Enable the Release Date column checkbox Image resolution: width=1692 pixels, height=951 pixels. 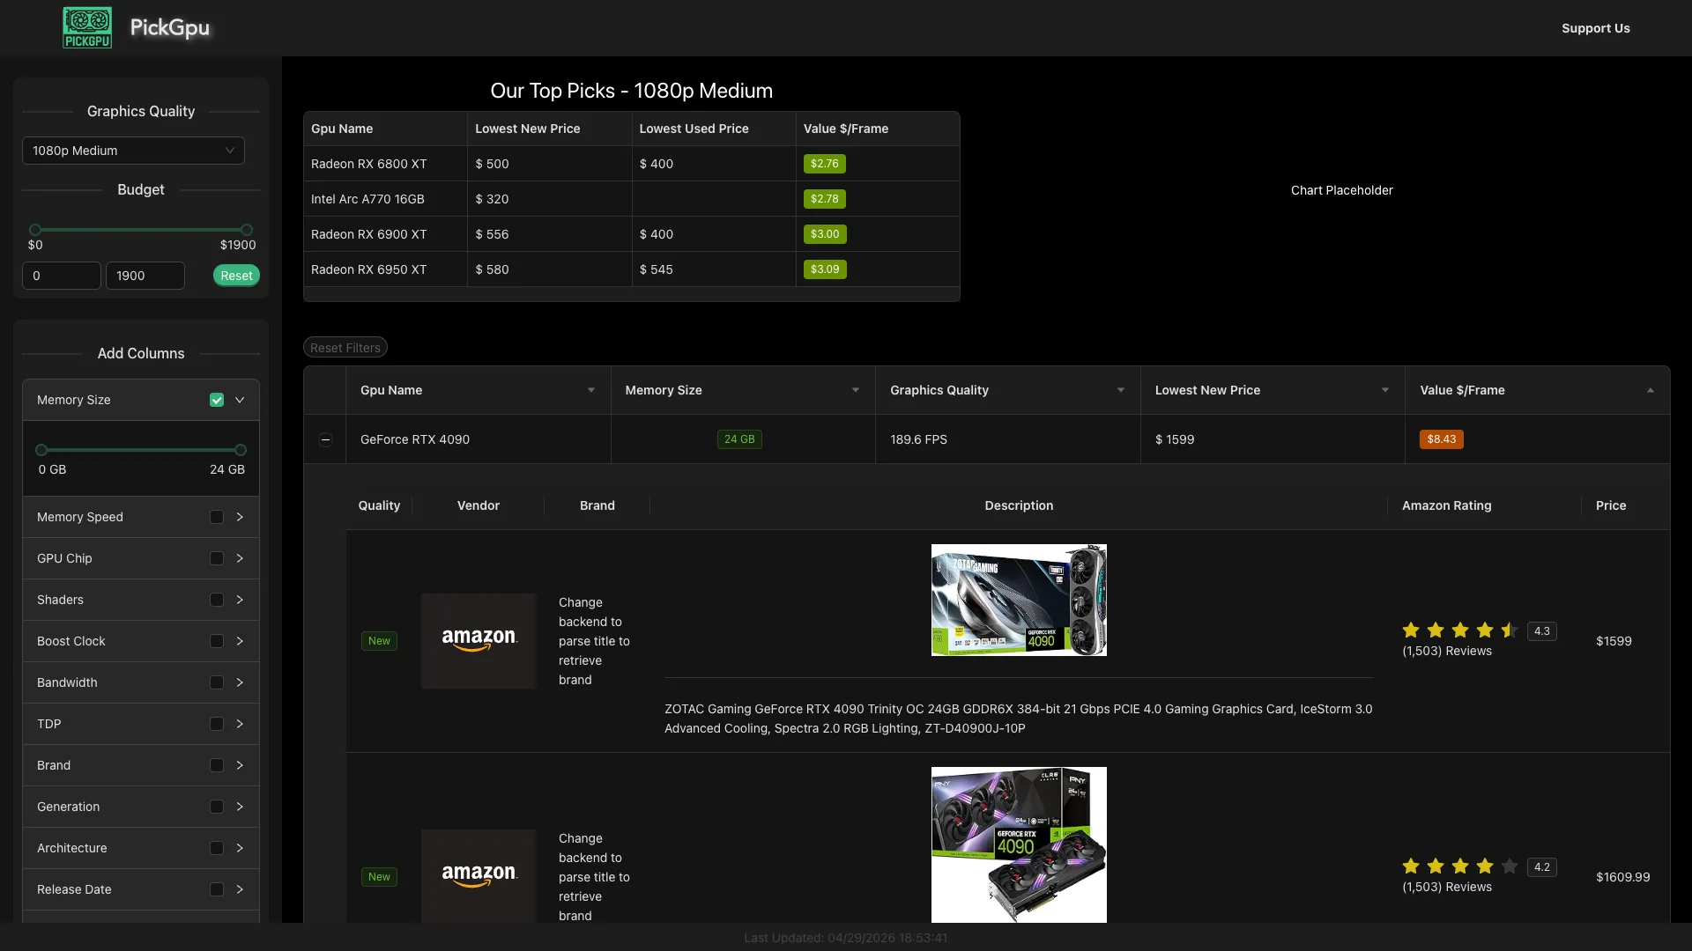pyautogui.click(x=217, y=889)
